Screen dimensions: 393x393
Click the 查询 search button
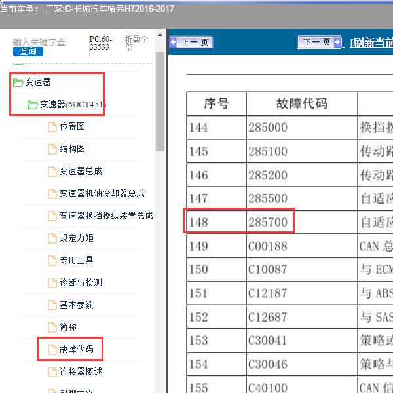28,51
